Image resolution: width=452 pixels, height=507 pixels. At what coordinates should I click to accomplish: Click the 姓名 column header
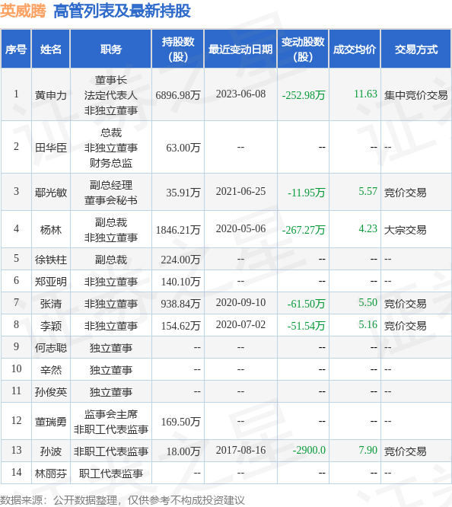coord(51,49)
